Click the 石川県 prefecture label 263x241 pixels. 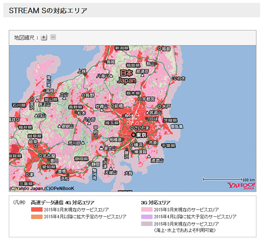click(19, 105)
